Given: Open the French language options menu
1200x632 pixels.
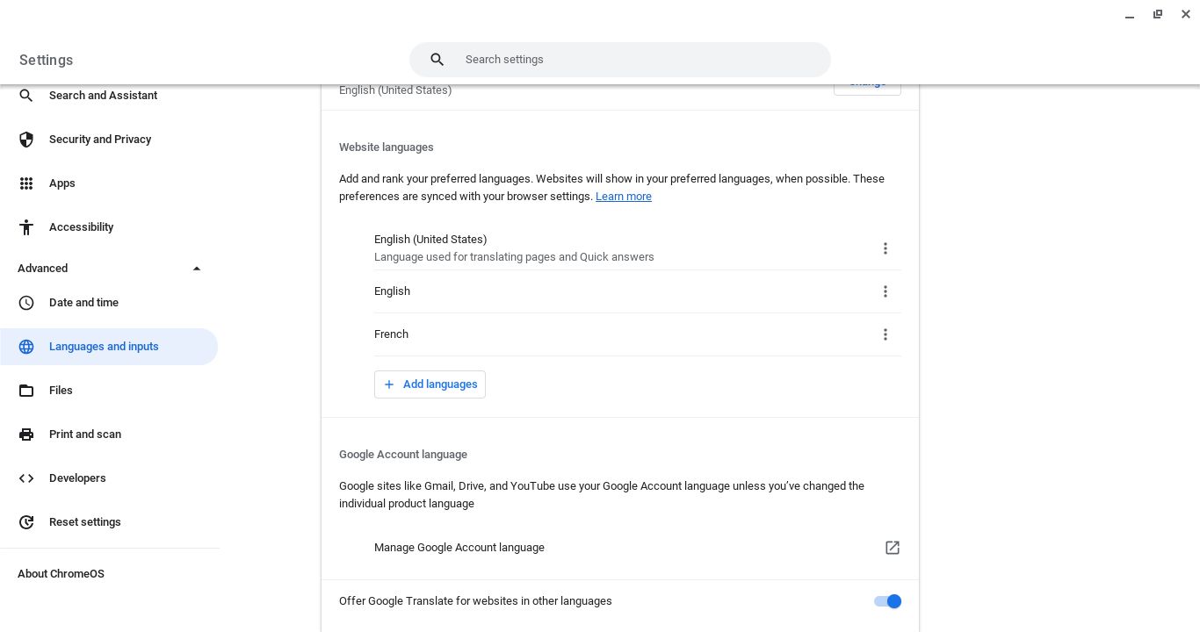Looking at the screenshot, I should pos(886,334).
